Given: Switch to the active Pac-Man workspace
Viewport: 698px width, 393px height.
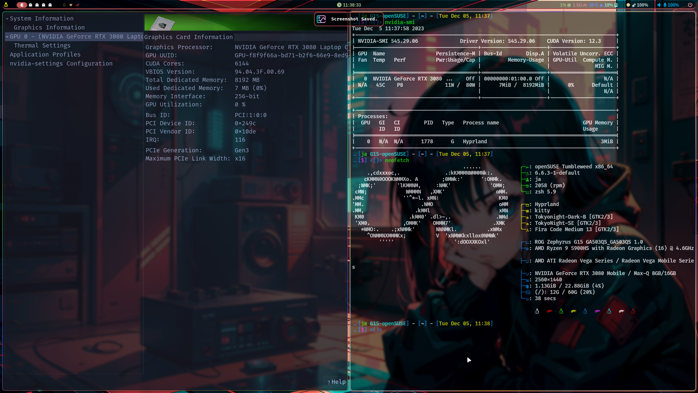Looking at the screenshot, I should pos(22,5).
